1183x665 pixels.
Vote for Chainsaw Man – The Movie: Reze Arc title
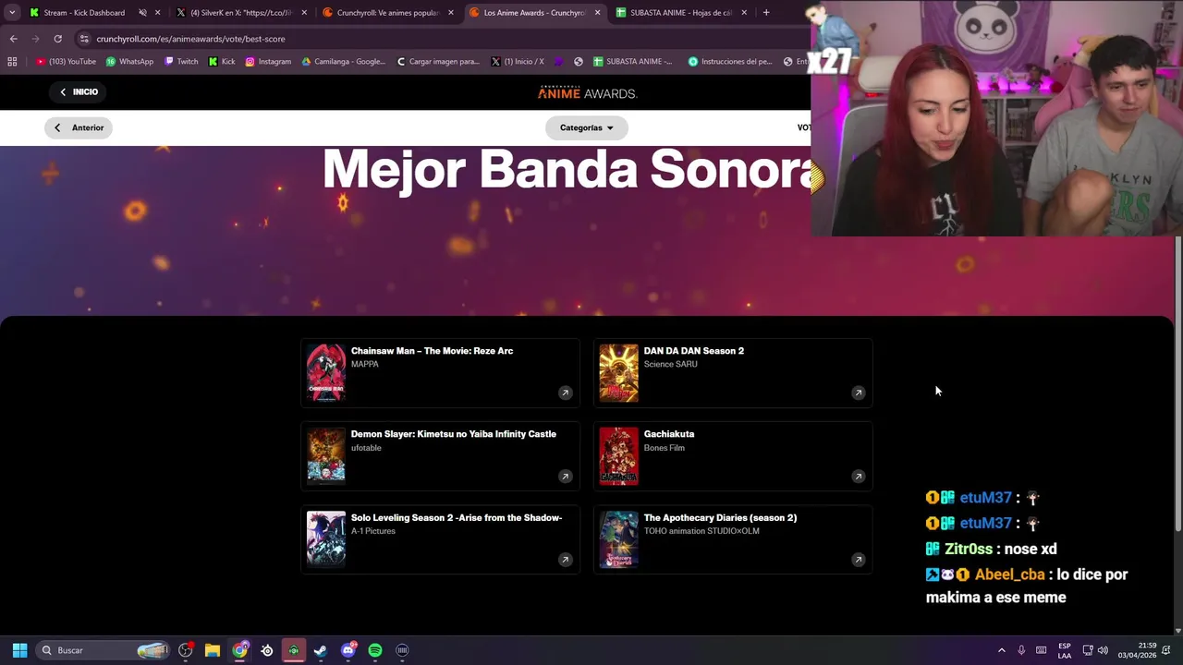432,351
